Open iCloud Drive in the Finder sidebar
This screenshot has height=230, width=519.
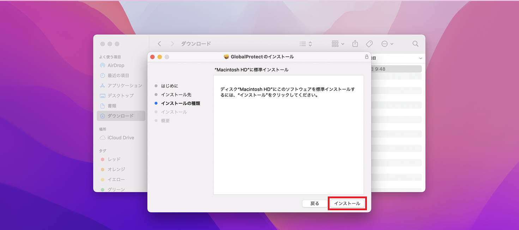pyautogui.click(x=121, y=138)
